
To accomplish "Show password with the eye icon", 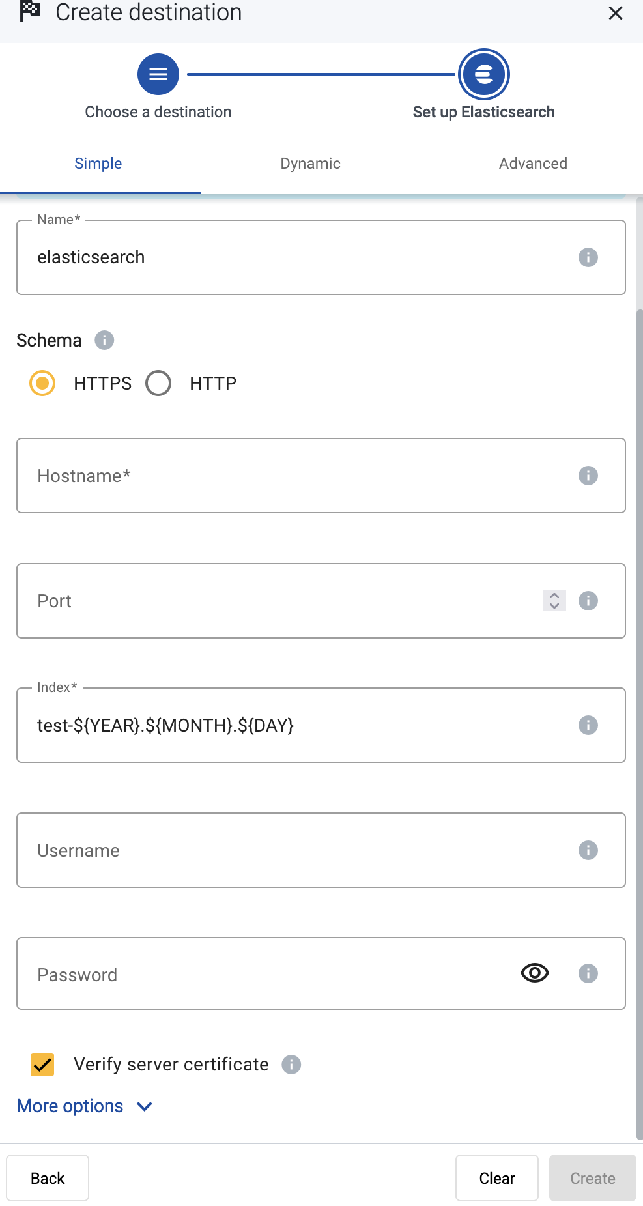I will coord(535,973).
